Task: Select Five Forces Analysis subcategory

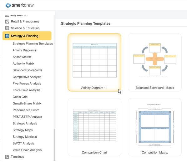Action: (x=27, y=84)
